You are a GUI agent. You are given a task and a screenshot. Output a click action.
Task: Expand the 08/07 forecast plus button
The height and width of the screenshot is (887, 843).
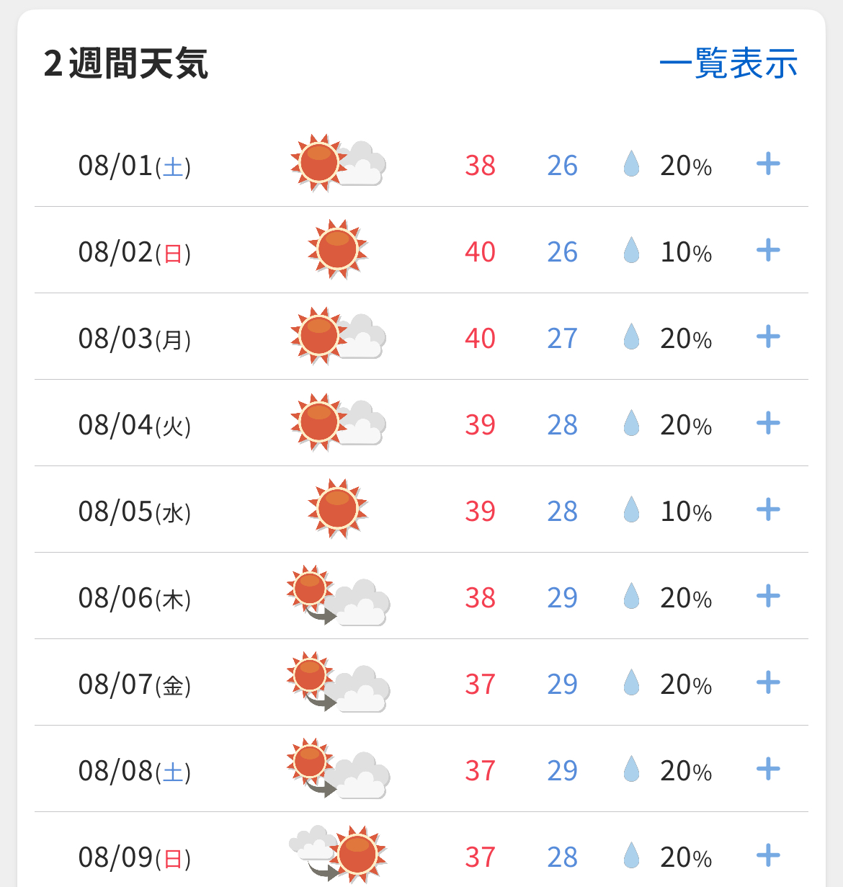(768, 682)
